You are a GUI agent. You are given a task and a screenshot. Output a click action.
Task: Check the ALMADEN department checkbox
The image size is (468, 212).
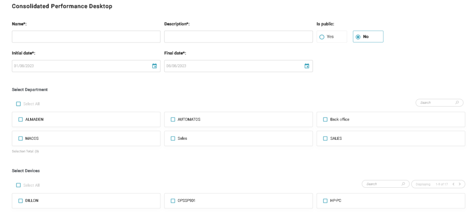(20, 119)
